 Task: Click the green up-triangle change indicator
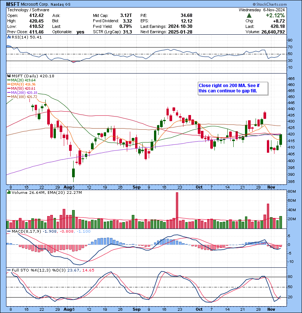[249, 15]
